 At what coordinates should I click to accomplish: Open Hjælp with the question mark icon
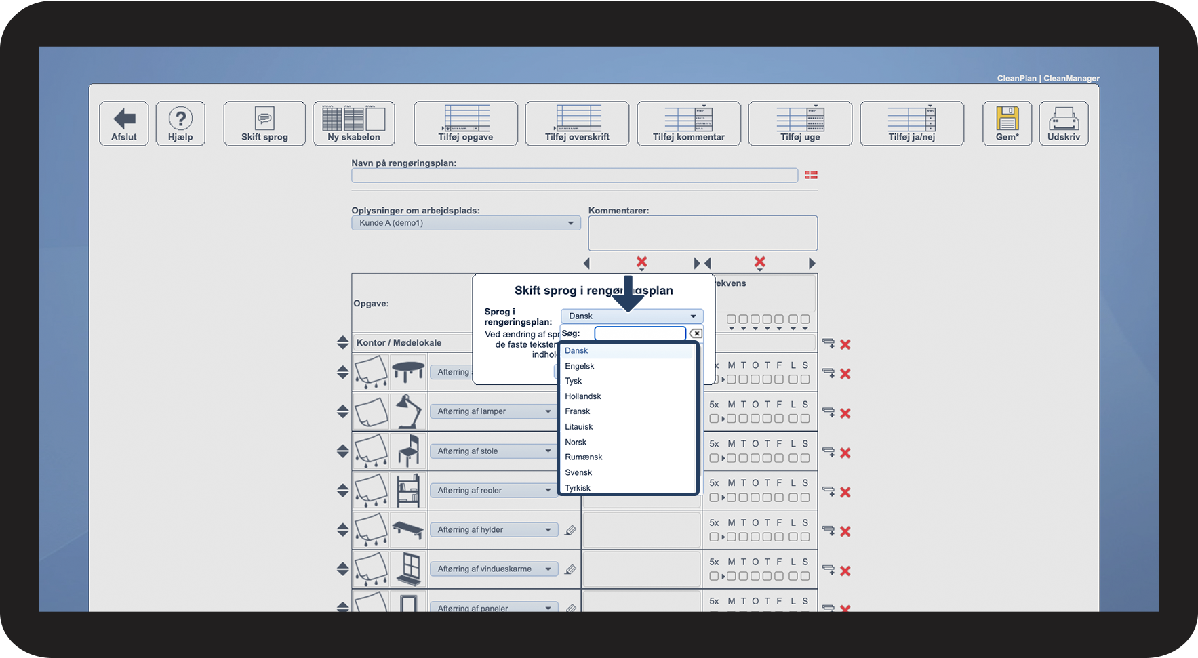click(180, 123)
